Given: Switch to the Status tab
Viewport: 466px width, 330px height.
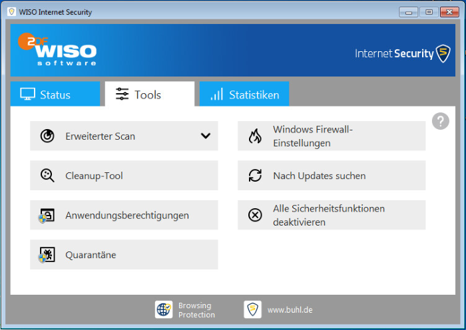Looking at the screenshot, I should tap(55, 94).
